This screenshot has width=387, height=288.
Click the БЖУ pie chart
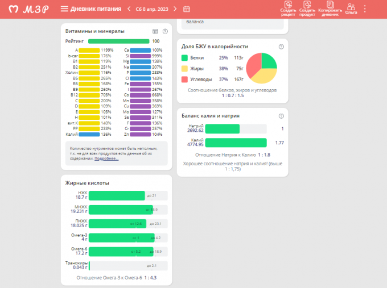(x=261, y=68)
